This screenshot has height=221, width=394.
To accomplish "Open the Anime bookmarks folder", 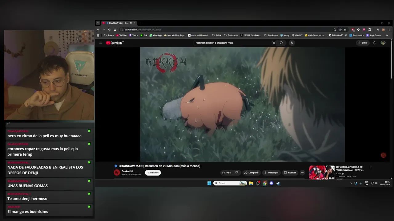I will (217, 35).
